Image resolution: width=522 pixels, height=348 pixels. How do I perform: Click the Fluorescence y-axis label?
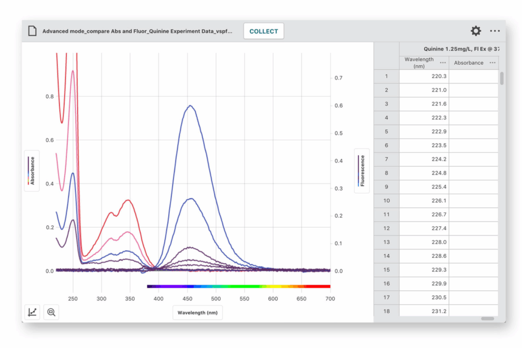(x=362, y=171)
